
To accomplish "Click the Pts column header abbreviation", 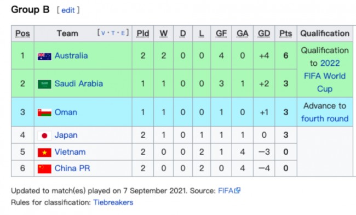I will 285,33.
